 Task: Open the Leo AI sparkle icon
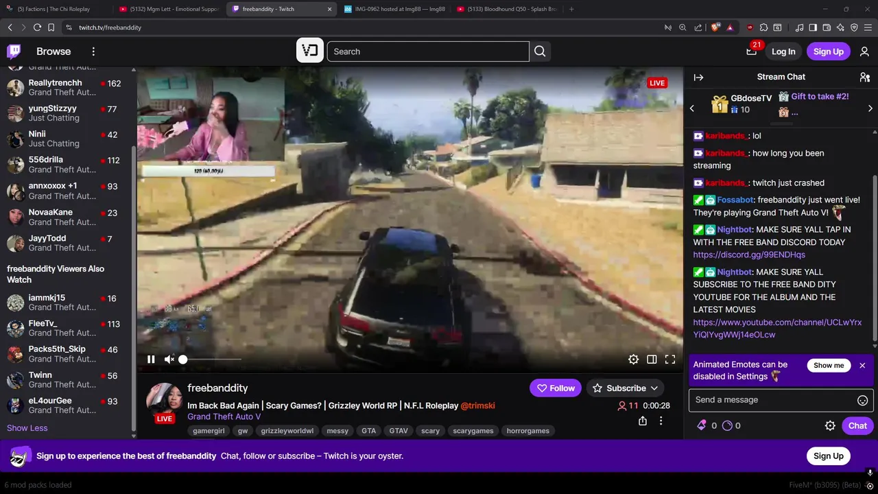[x=840, y=27]
